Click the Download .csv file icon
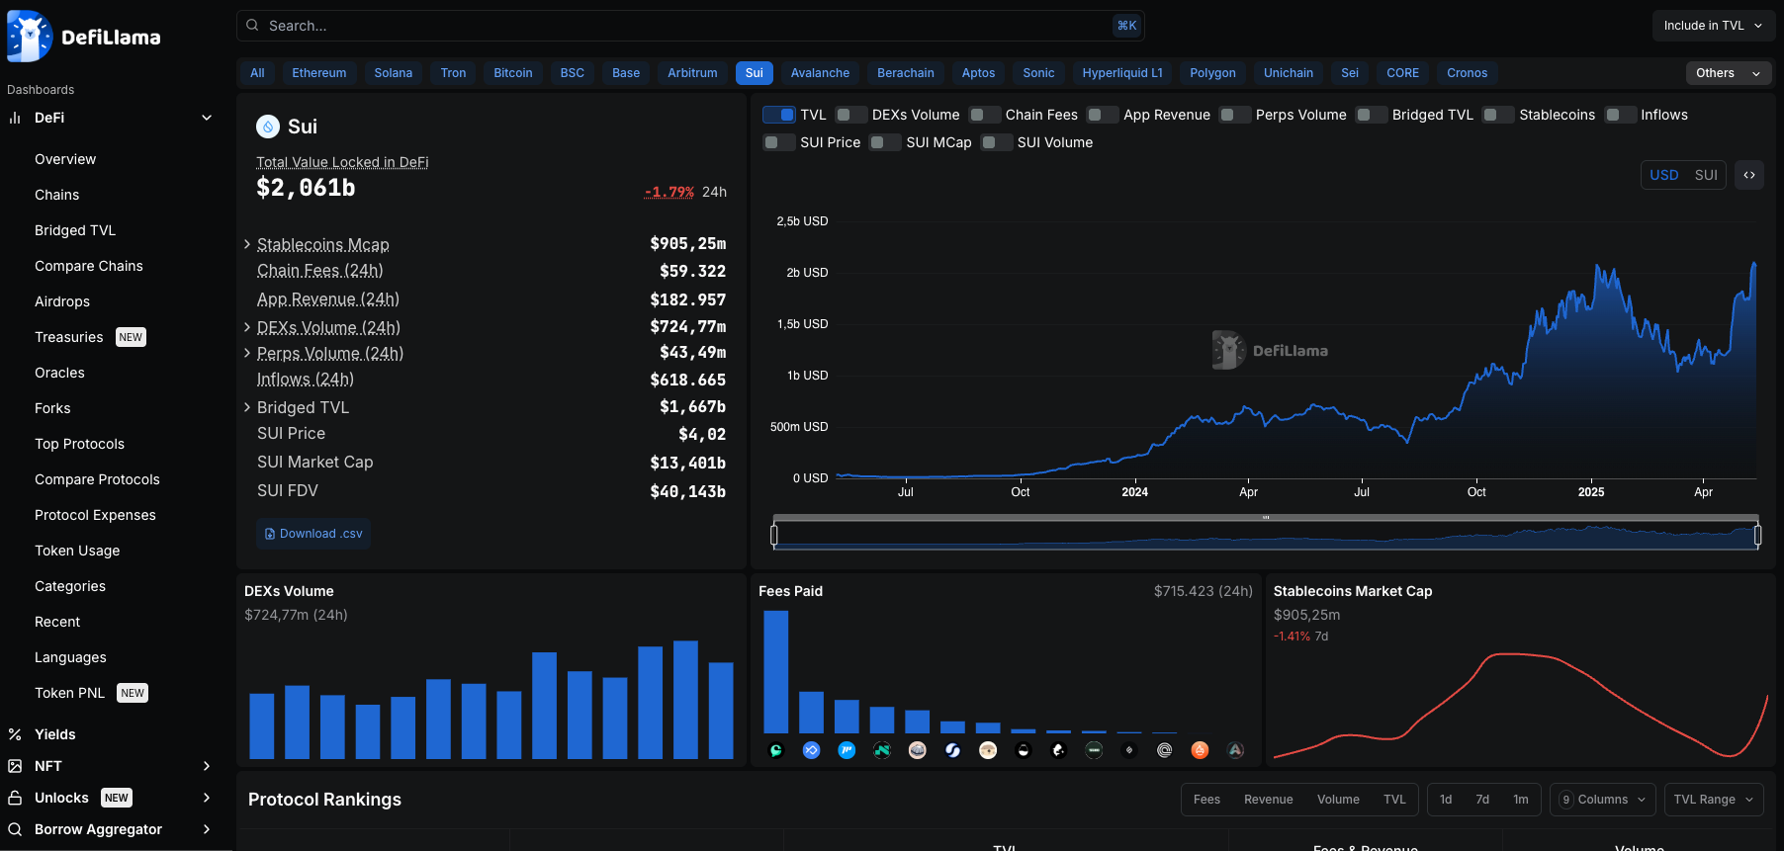 270,534
